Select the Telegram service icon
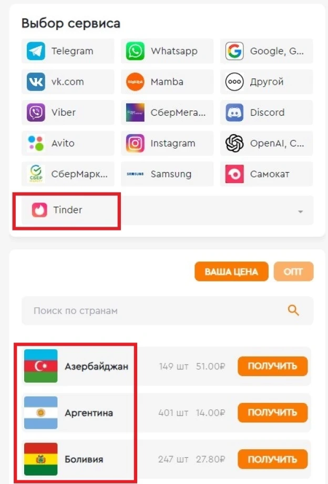 [x=36, y=51]
